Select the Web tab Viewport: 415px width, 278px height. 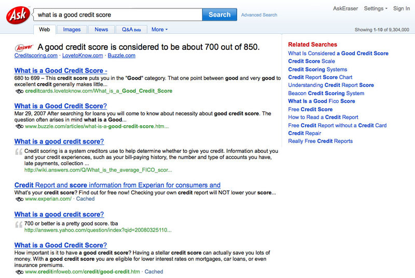pyautogui.click(x=45, y=30)
